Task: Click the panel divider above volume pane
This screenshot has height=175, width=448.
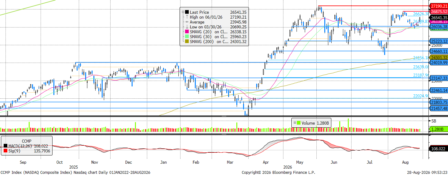Action: (x=224, y=116)
